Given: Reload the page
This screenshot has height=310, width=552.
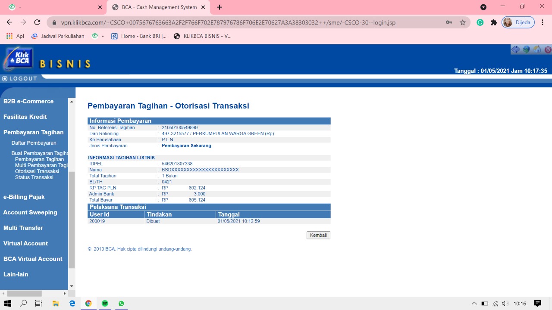Looking at the screenshot, I should click(x=37, y=22).
